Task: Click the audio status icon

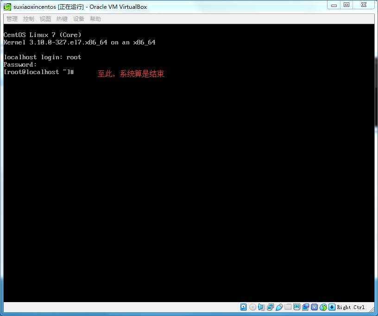Action: point(261,307)
